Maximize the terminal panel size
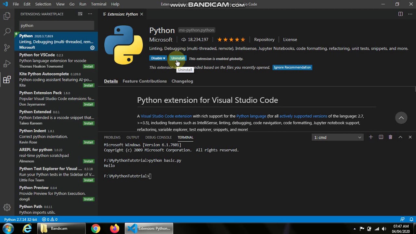 (400, 137)
